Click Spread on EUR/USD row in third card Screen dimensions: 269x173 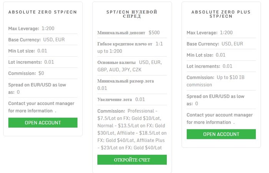click(x=221, y=100)
